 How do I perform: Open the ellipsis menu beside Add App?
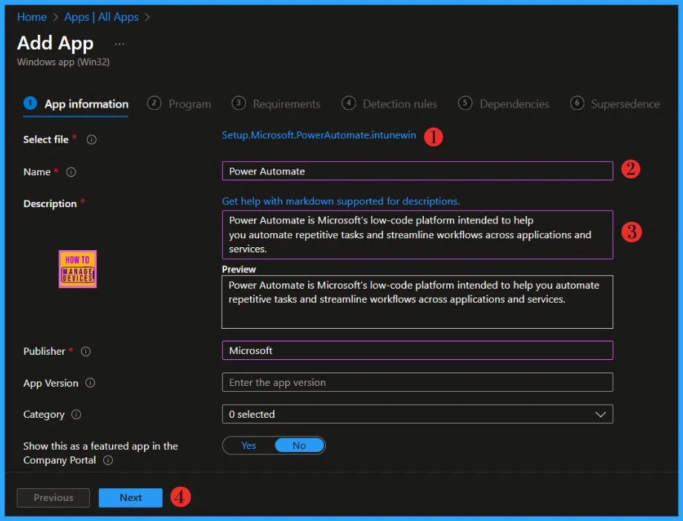point(120,44)
